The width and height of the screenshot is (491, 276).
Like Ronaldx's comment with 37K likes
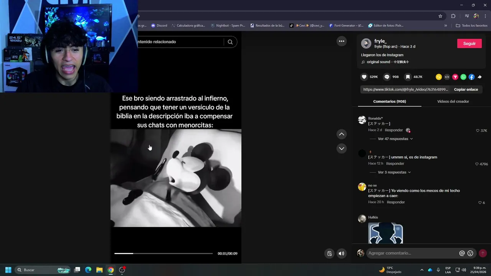(x=478, y=131)
